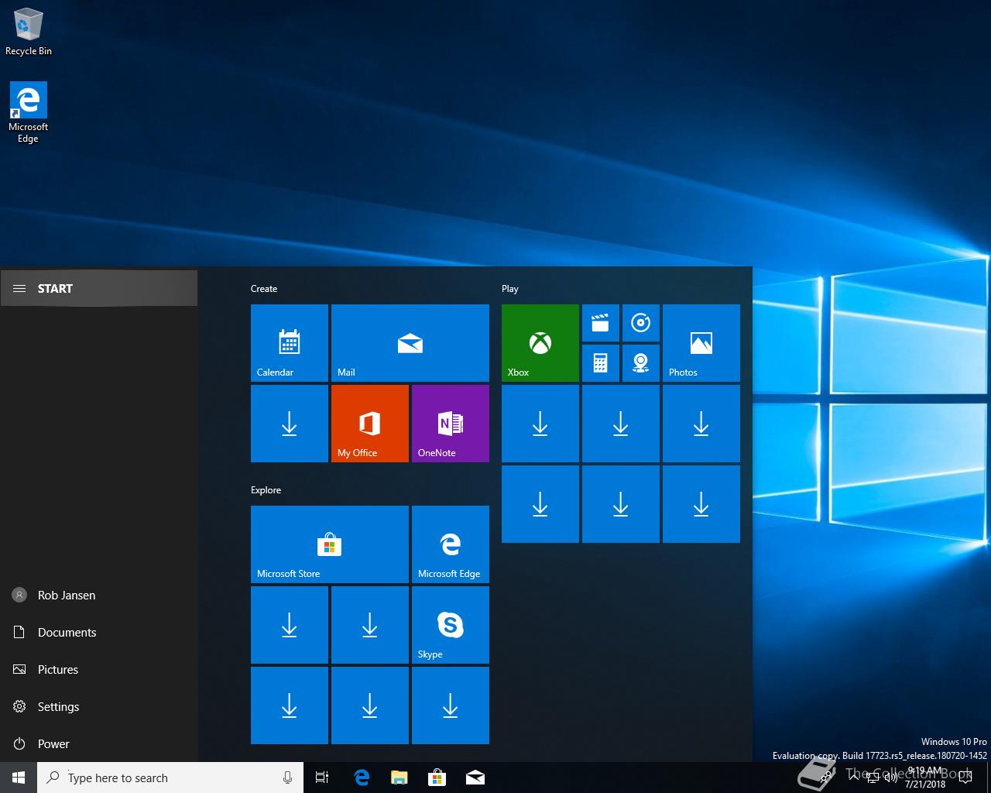991x793 pixels.
Task: Click the Explore group header
Action: [x=266, y=490]
